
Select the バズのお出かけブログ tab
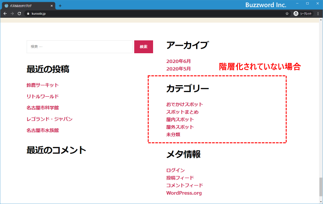click(29, 6)
